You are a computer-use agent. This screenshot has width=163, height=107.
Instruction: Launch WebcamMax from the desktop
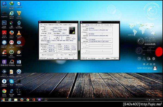click(x=19, y=43)
